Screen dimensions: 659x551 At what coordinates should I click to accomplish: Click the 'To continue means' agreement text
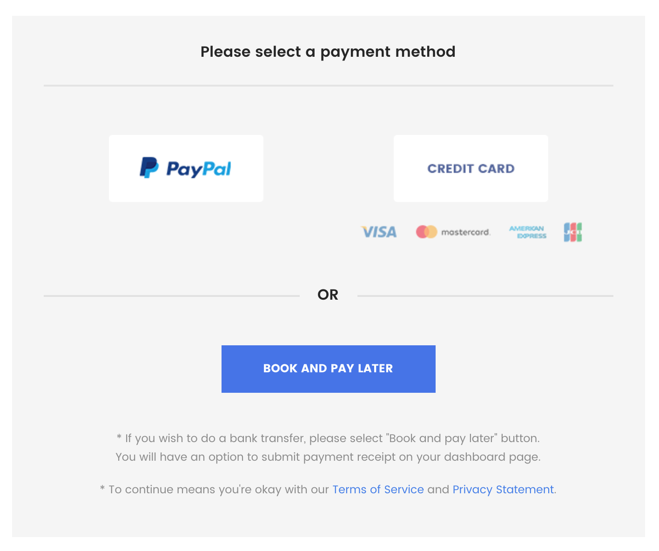coord(214,490)
